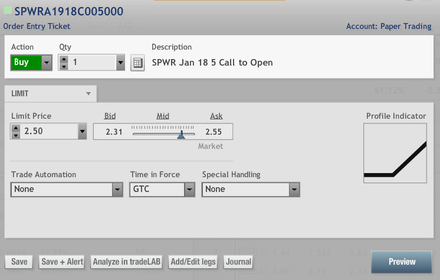Click the Save button
The width and height of the screenshot is (440, 280).
[19, 262]
